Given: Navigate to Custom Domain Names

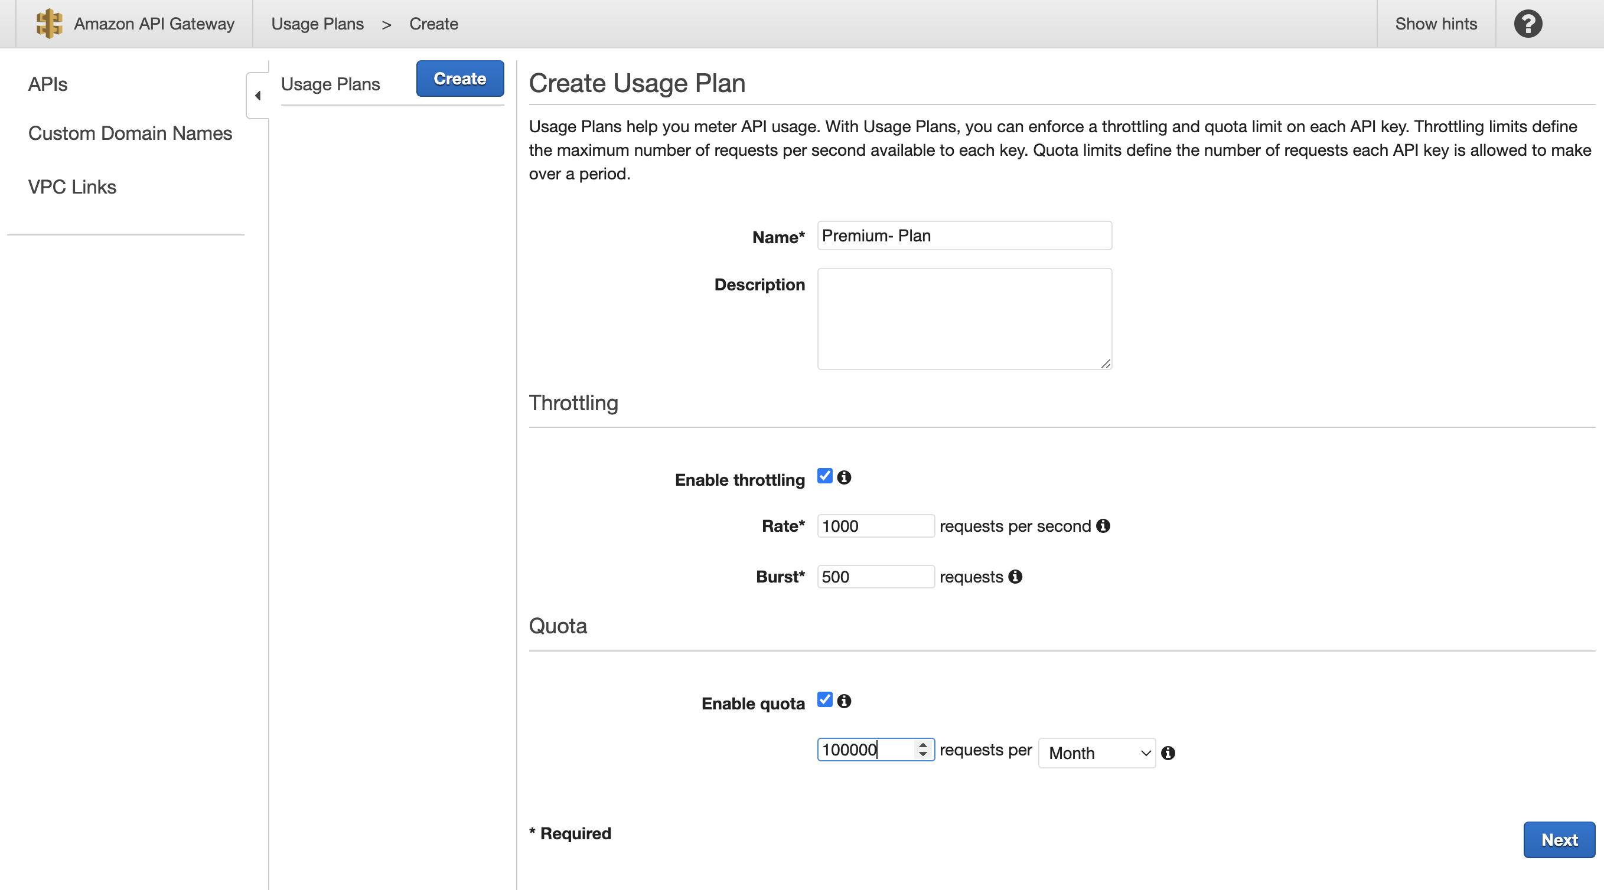Looking at the screenshot, I should pyautogui.click(x=129, y=133).
